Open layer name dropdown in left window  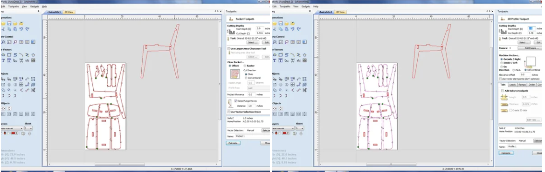(12, 128)
